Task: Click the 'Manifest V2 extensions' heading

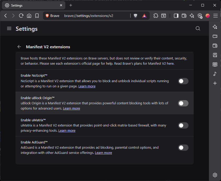Action: coord(48,47)
